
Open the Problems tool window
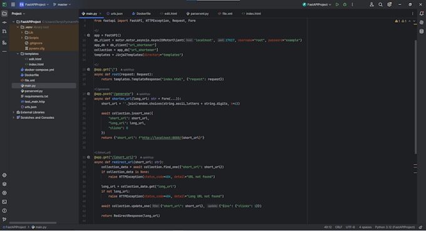pyautogui.click(x=4, y=210)
